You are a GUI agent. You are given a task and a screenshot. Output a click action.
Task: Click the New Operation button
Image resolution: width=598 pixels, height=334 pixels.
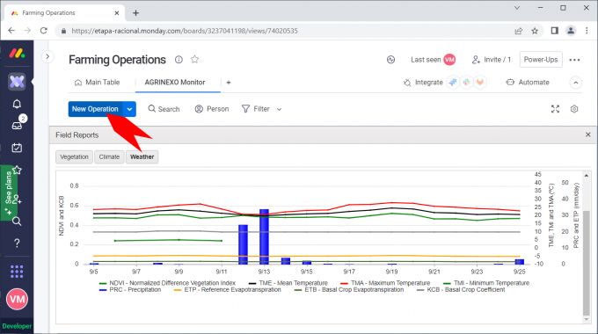coord(95,109)
